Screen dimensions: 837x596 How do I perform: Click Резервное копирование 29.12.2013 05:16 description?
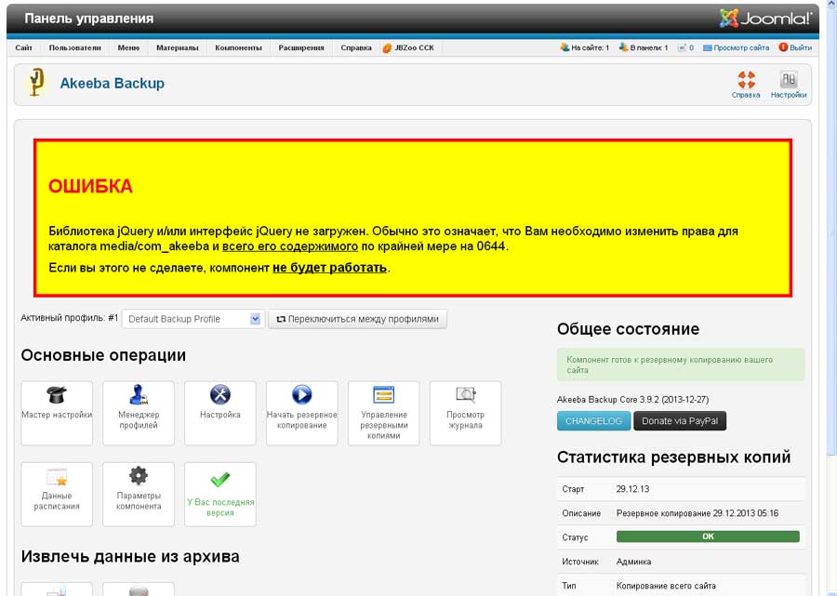click(x=697, y=513)
